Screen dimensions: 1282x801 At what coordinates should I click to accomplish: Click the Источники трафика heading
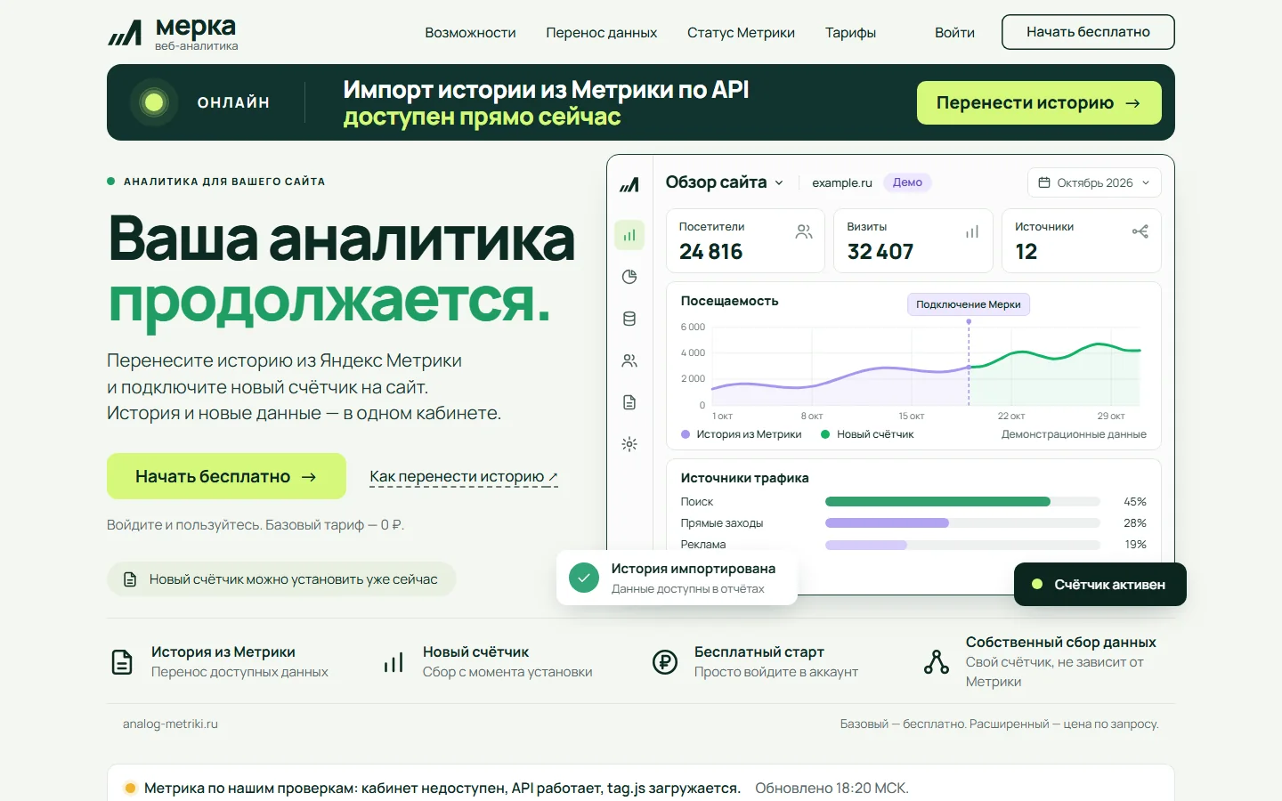744,478
